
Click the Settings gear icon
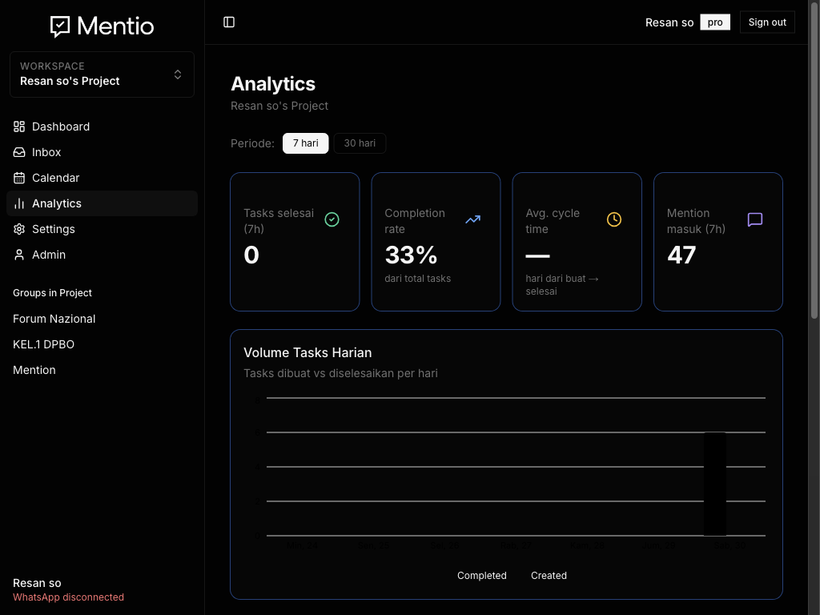click(19, 229)
